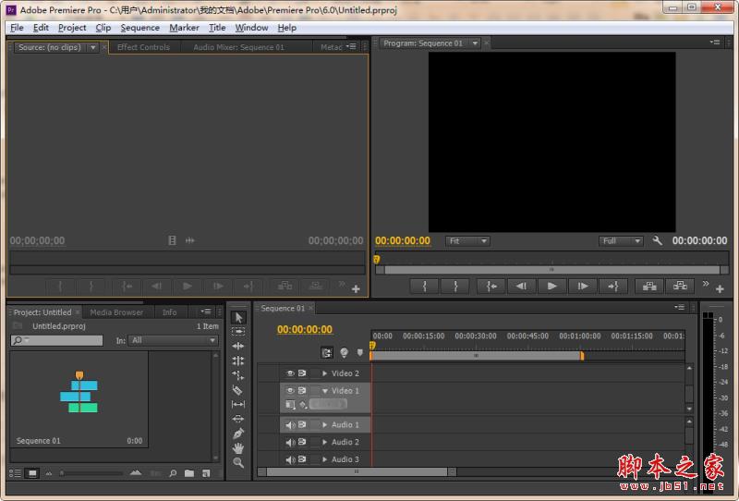Open the Info tab

tap(170, 312)
